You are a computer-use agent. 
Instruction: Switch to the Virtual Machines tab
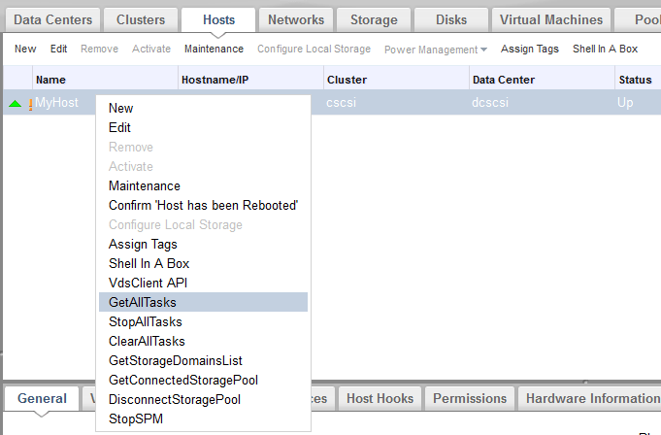click(x=550, y=19)
